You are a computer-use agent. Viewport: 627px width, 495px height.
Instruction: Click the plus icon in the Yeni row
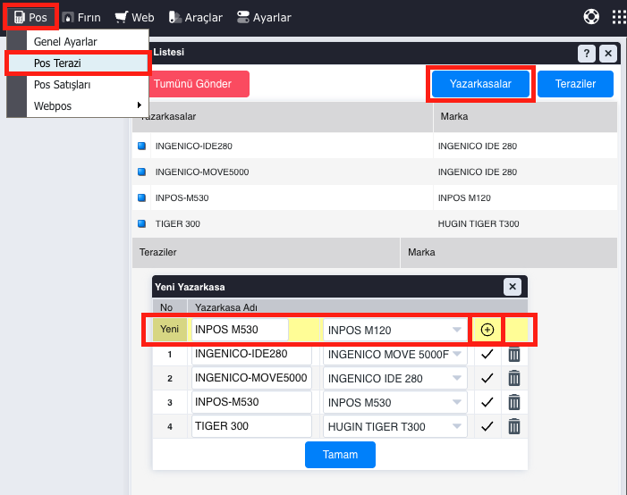tap(487, 330)
